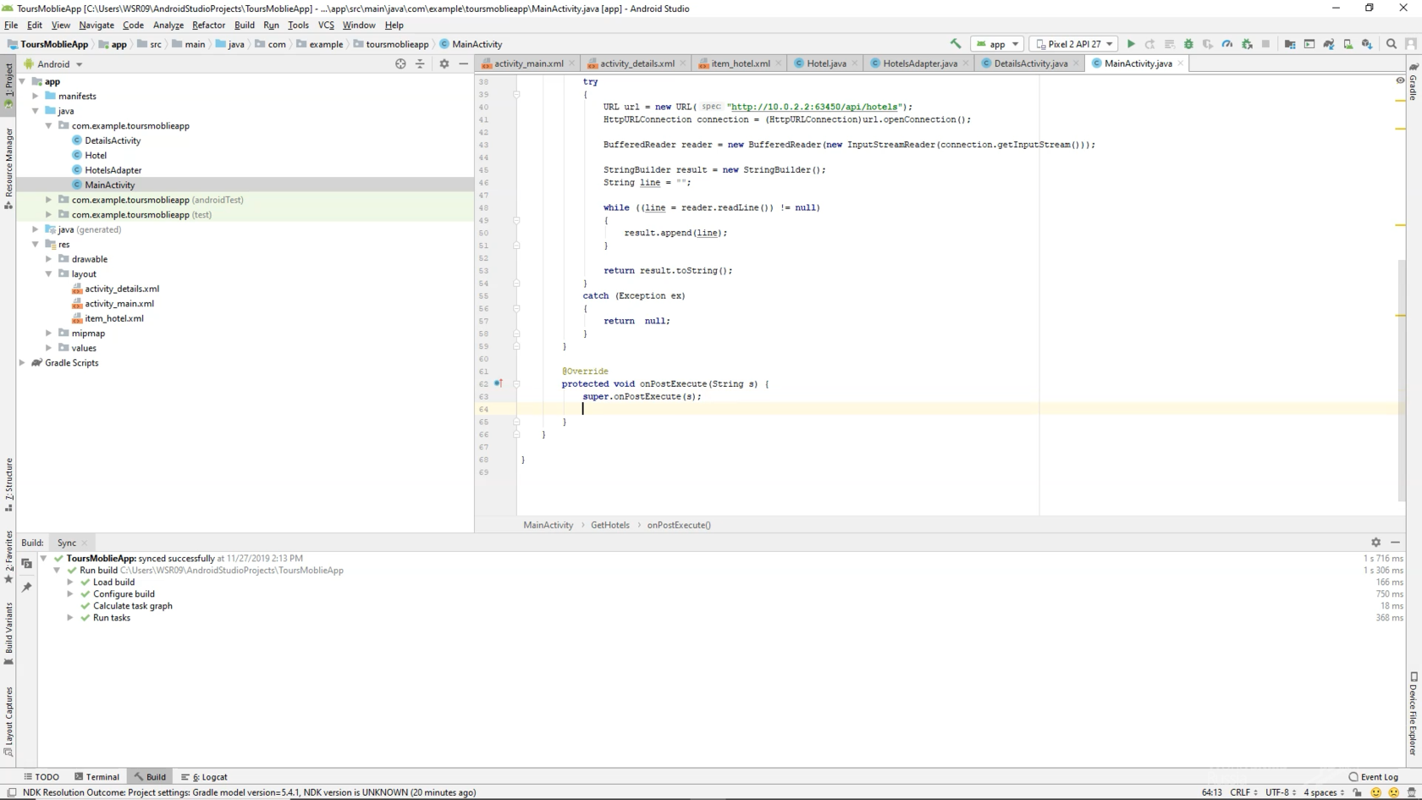Open the Build panel gear settings
The image size is (1422, 800).
pyautogui.click(x=1375, y=542)
